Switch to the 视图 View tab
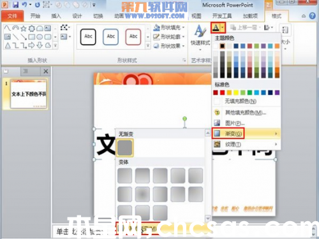The width and height of the screenshot is (319, 239). click(197, 16)
